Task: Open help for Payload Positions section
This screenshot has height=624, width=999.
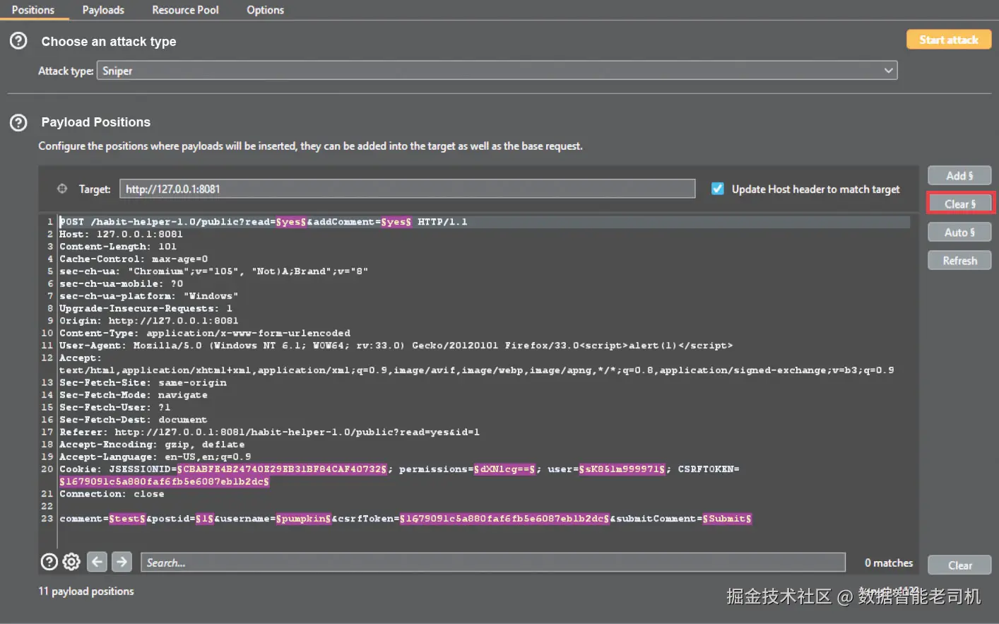Action: coord(18,123)
